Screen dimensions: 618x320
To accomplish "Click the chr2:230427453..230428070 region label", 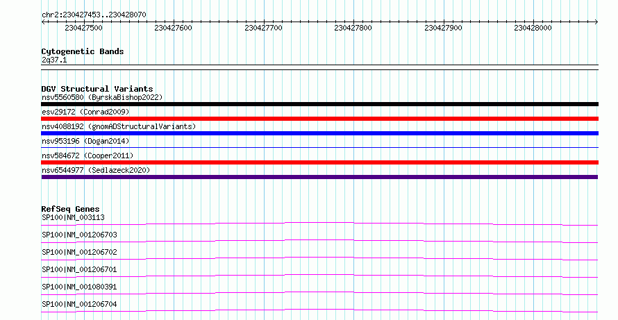I will click(94, 15).
